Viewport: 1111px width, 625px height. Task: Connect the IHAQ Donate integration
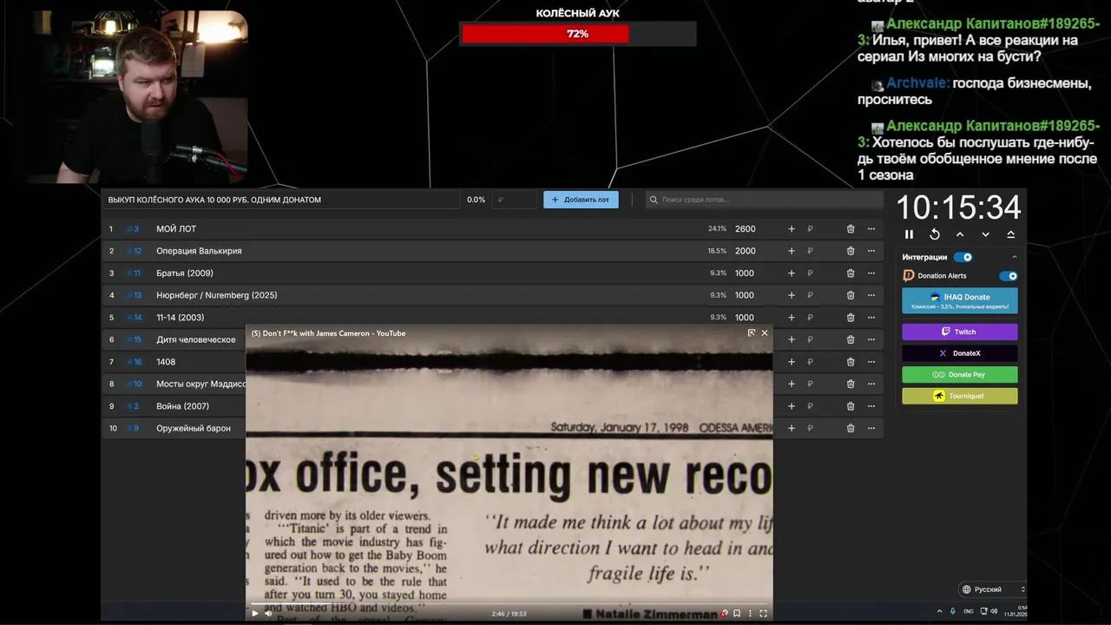pos(960,300)
